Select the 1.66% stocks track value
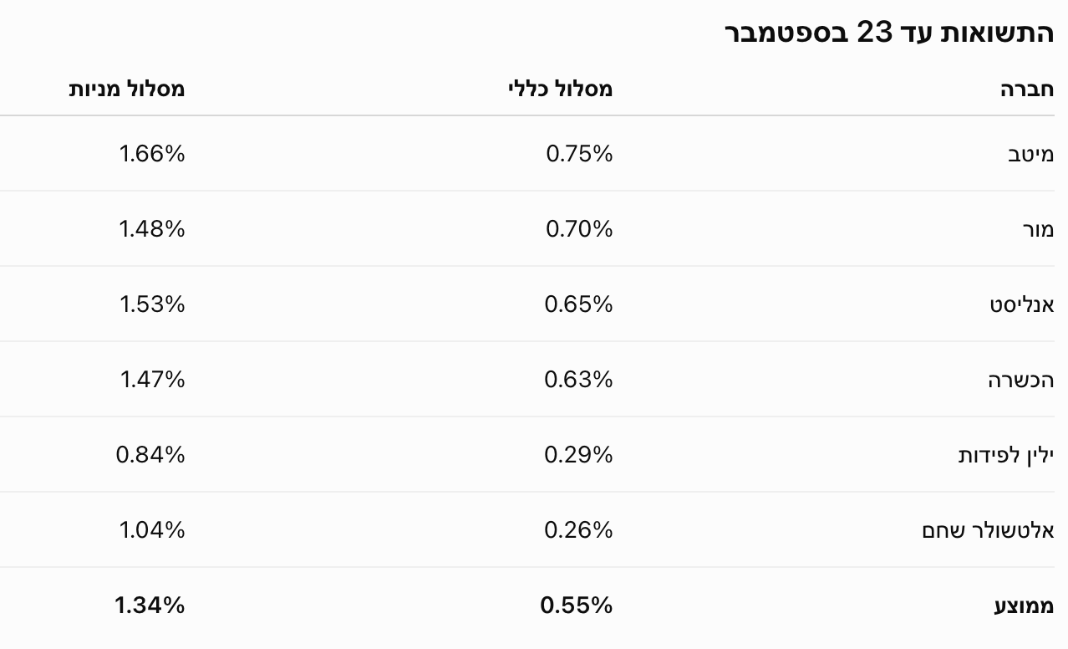 [x=152, y=154]
